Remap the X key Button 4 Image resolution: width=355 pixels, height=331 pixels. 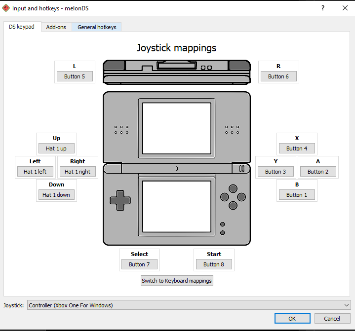(x=297, y=148)
